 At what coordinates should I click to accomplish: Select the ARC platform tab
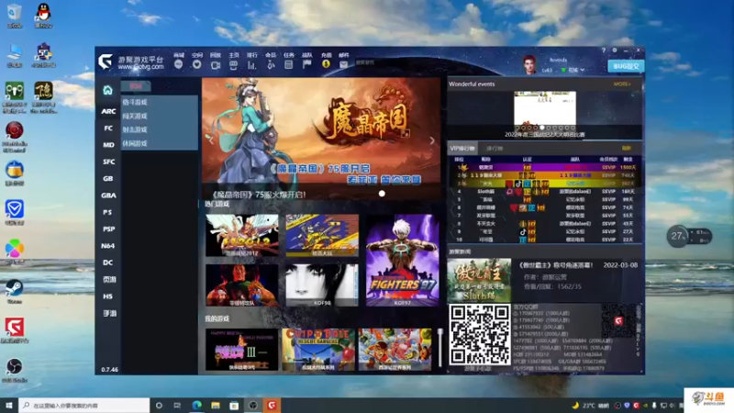pyautogui.click(x=108, y=111)
